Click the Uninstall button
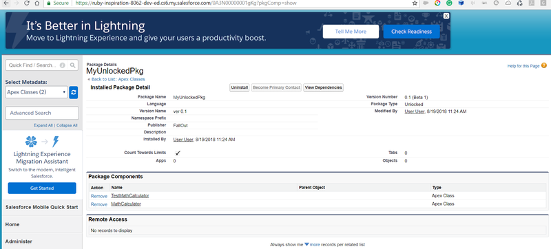The height and width of the screenshot is (249, 551). pyautogui.click(x=240, y=87)
